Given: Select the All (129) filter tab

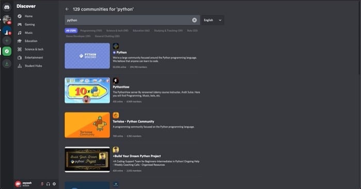Looking at the screenshot, I should click(x=71, y=30).
